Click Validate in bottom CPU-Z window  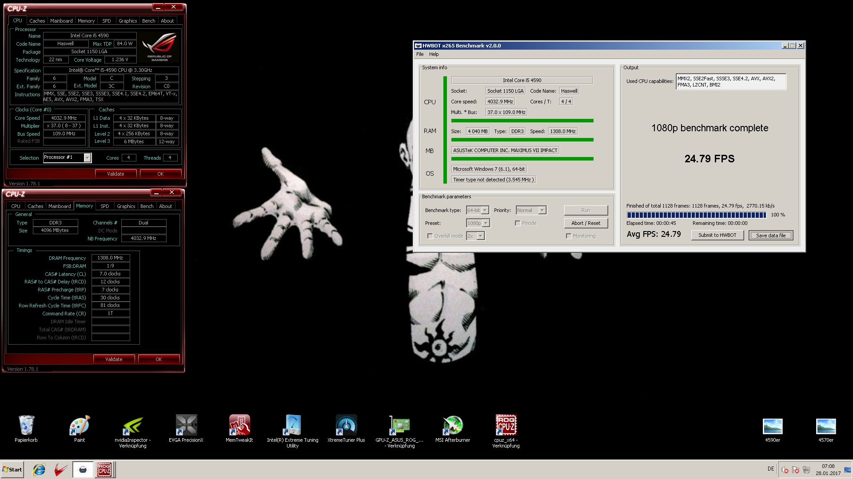114,359
